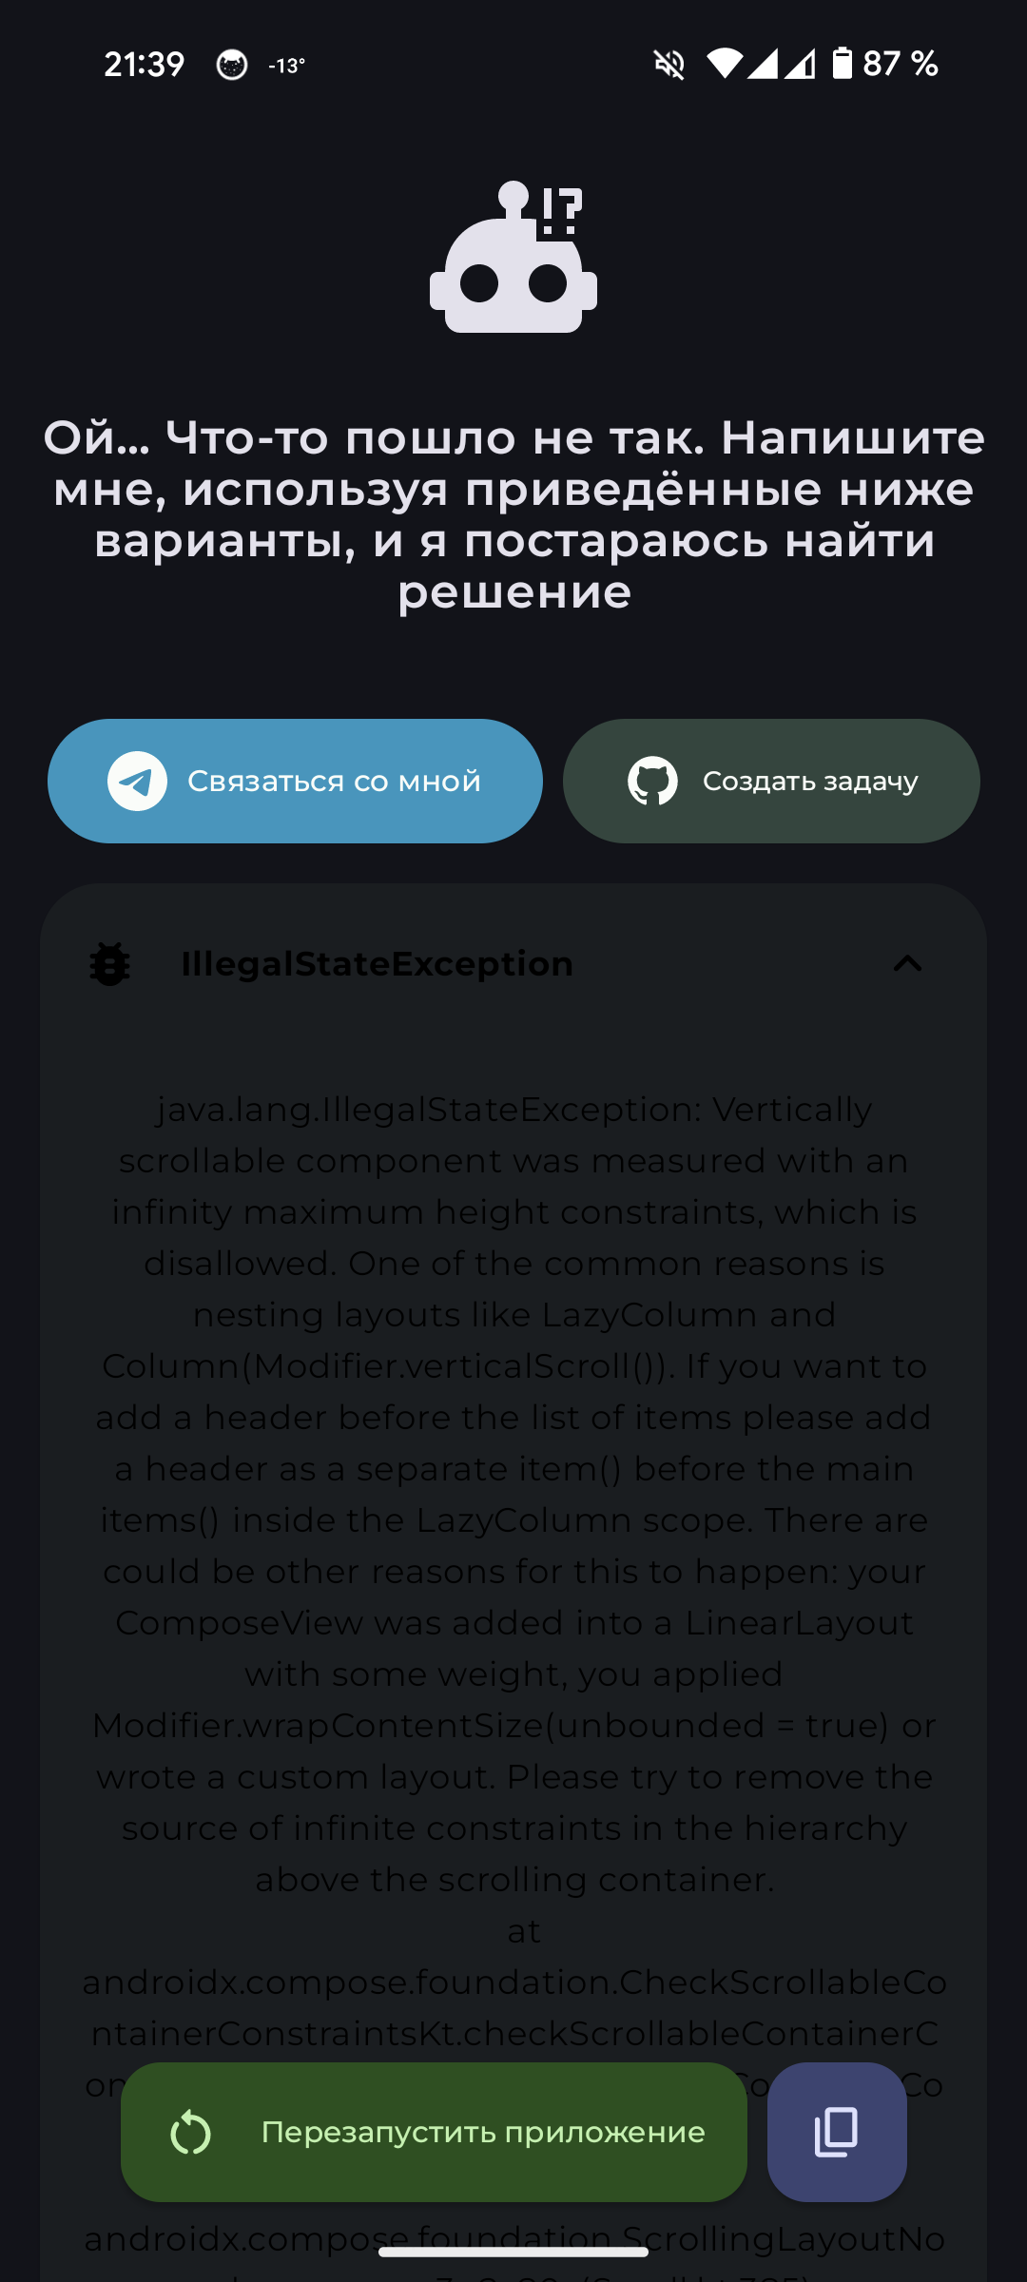
Task: Tap the battery status icon
Action: (x=843, y=64)
